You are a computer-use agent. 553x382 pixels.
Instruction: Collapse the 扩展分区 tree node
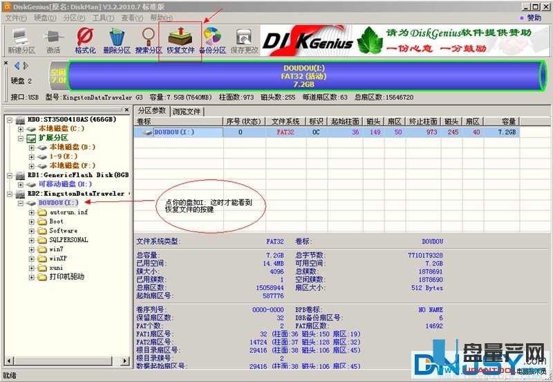(21, 138)
